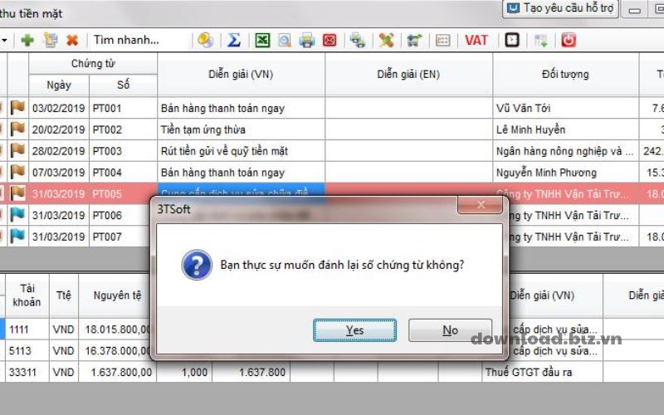Click the red square X icon
664x415 pixels.
tap(330, 40)
